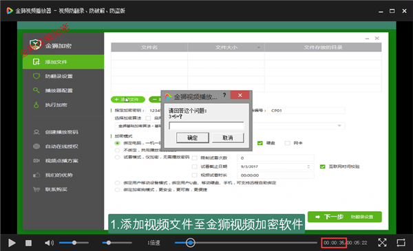Uncheck the 硬盘 checkbox
This screenshot has height=251, width=413.
[x=260, y=143]
